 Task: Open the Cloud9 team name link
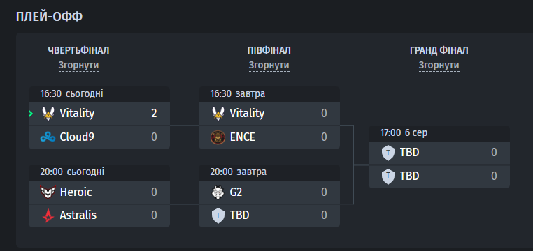pyautogui.click(x=77, y=137)
